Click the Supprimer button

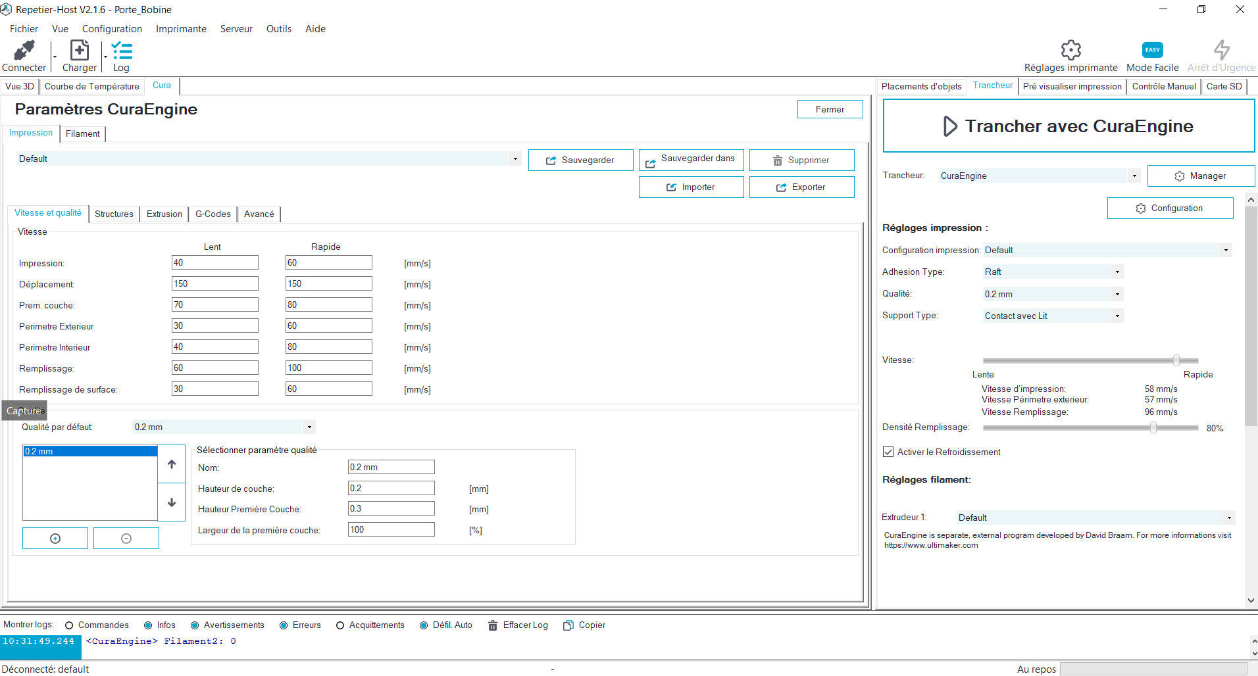coord(802,160)
